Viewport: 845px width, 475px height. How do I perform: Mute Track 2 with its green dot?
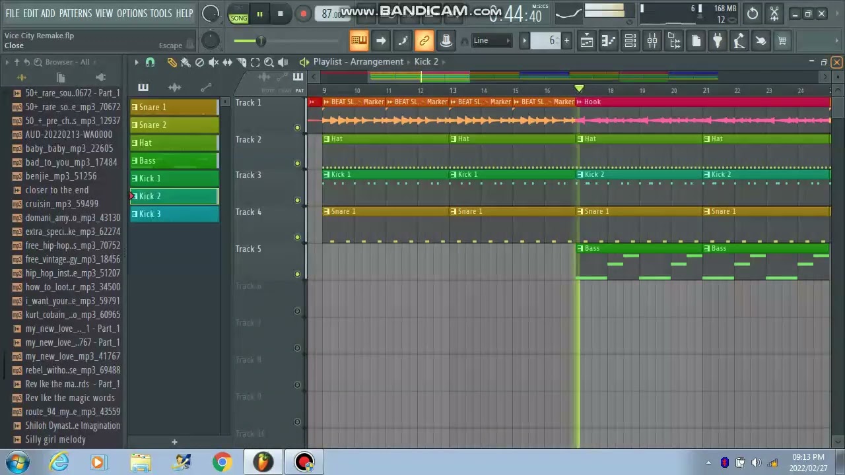pyautogui.click(x=297, y=163)
